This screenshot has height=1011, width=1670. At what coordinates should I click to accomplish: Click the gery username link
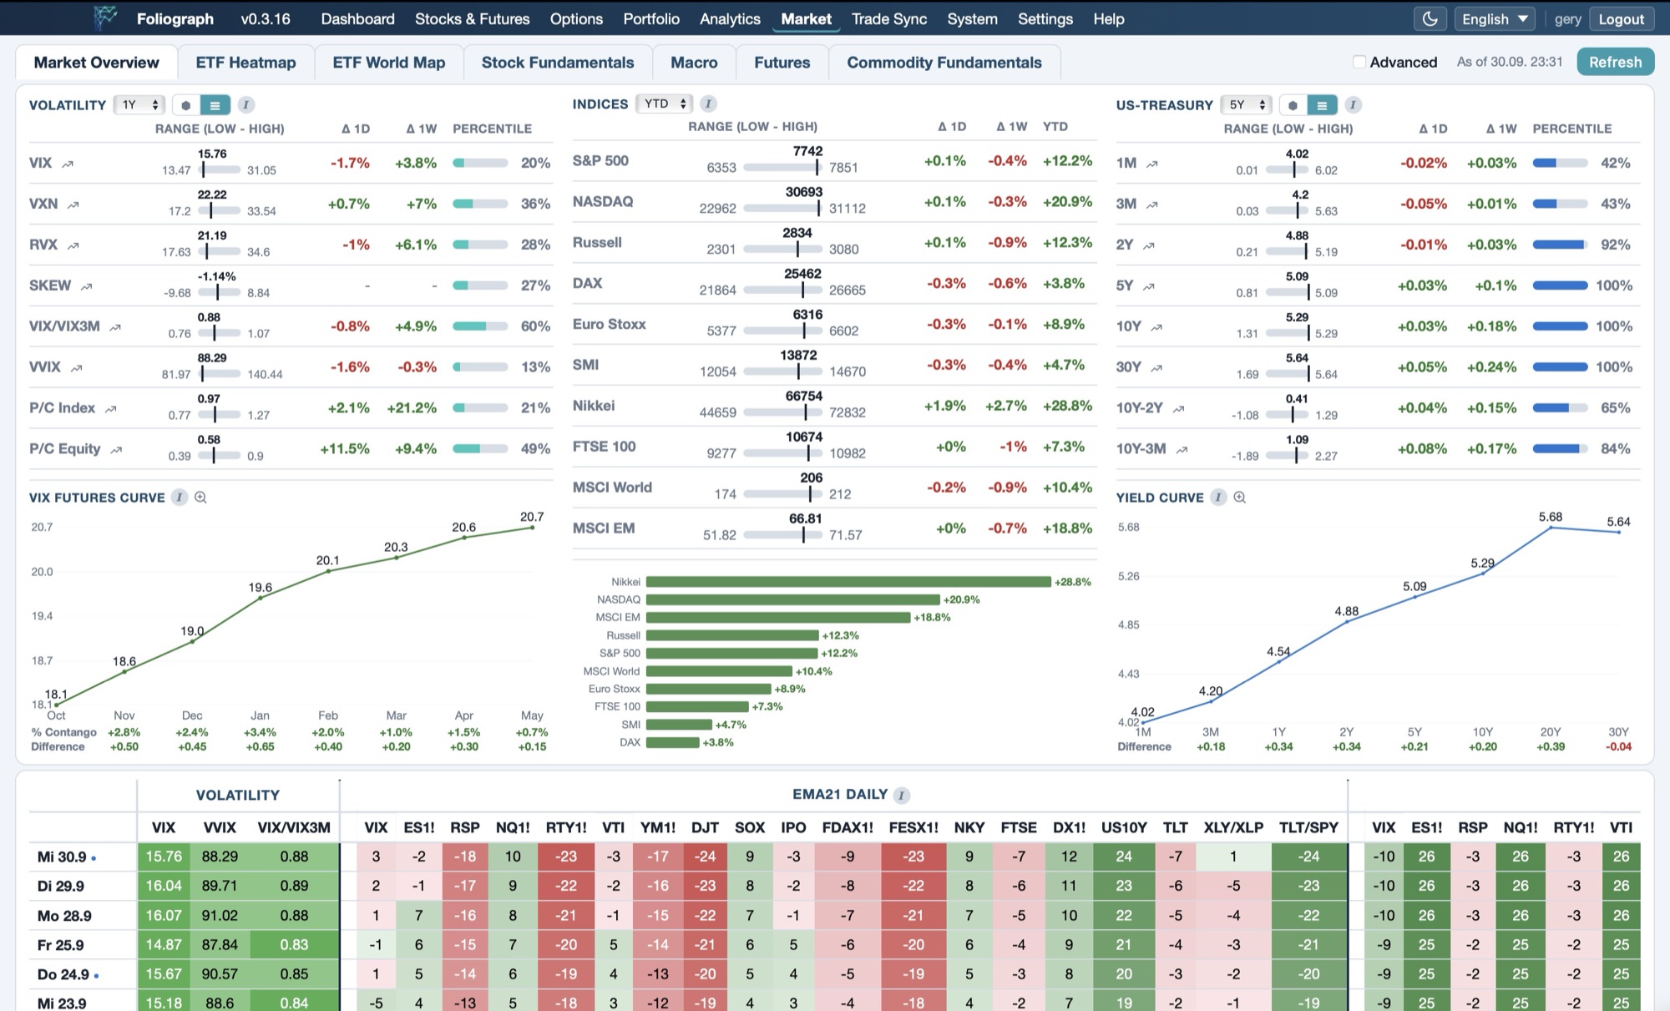[1568, 19]
